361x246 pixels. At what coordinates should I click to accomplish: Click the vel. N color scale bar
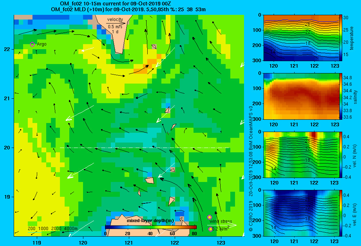coord(340,154)
